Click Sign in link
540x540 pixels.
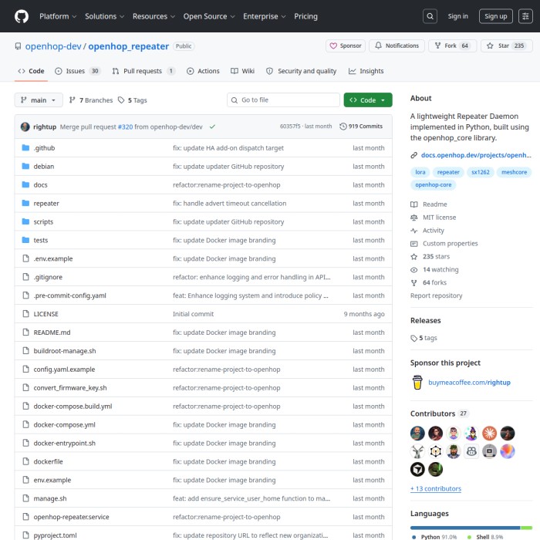pyautogui.click(x=457, y=16)
